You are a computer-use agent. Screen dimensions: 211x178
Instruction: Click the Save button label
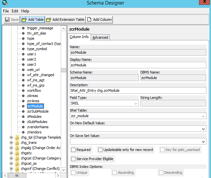[15, 20]
